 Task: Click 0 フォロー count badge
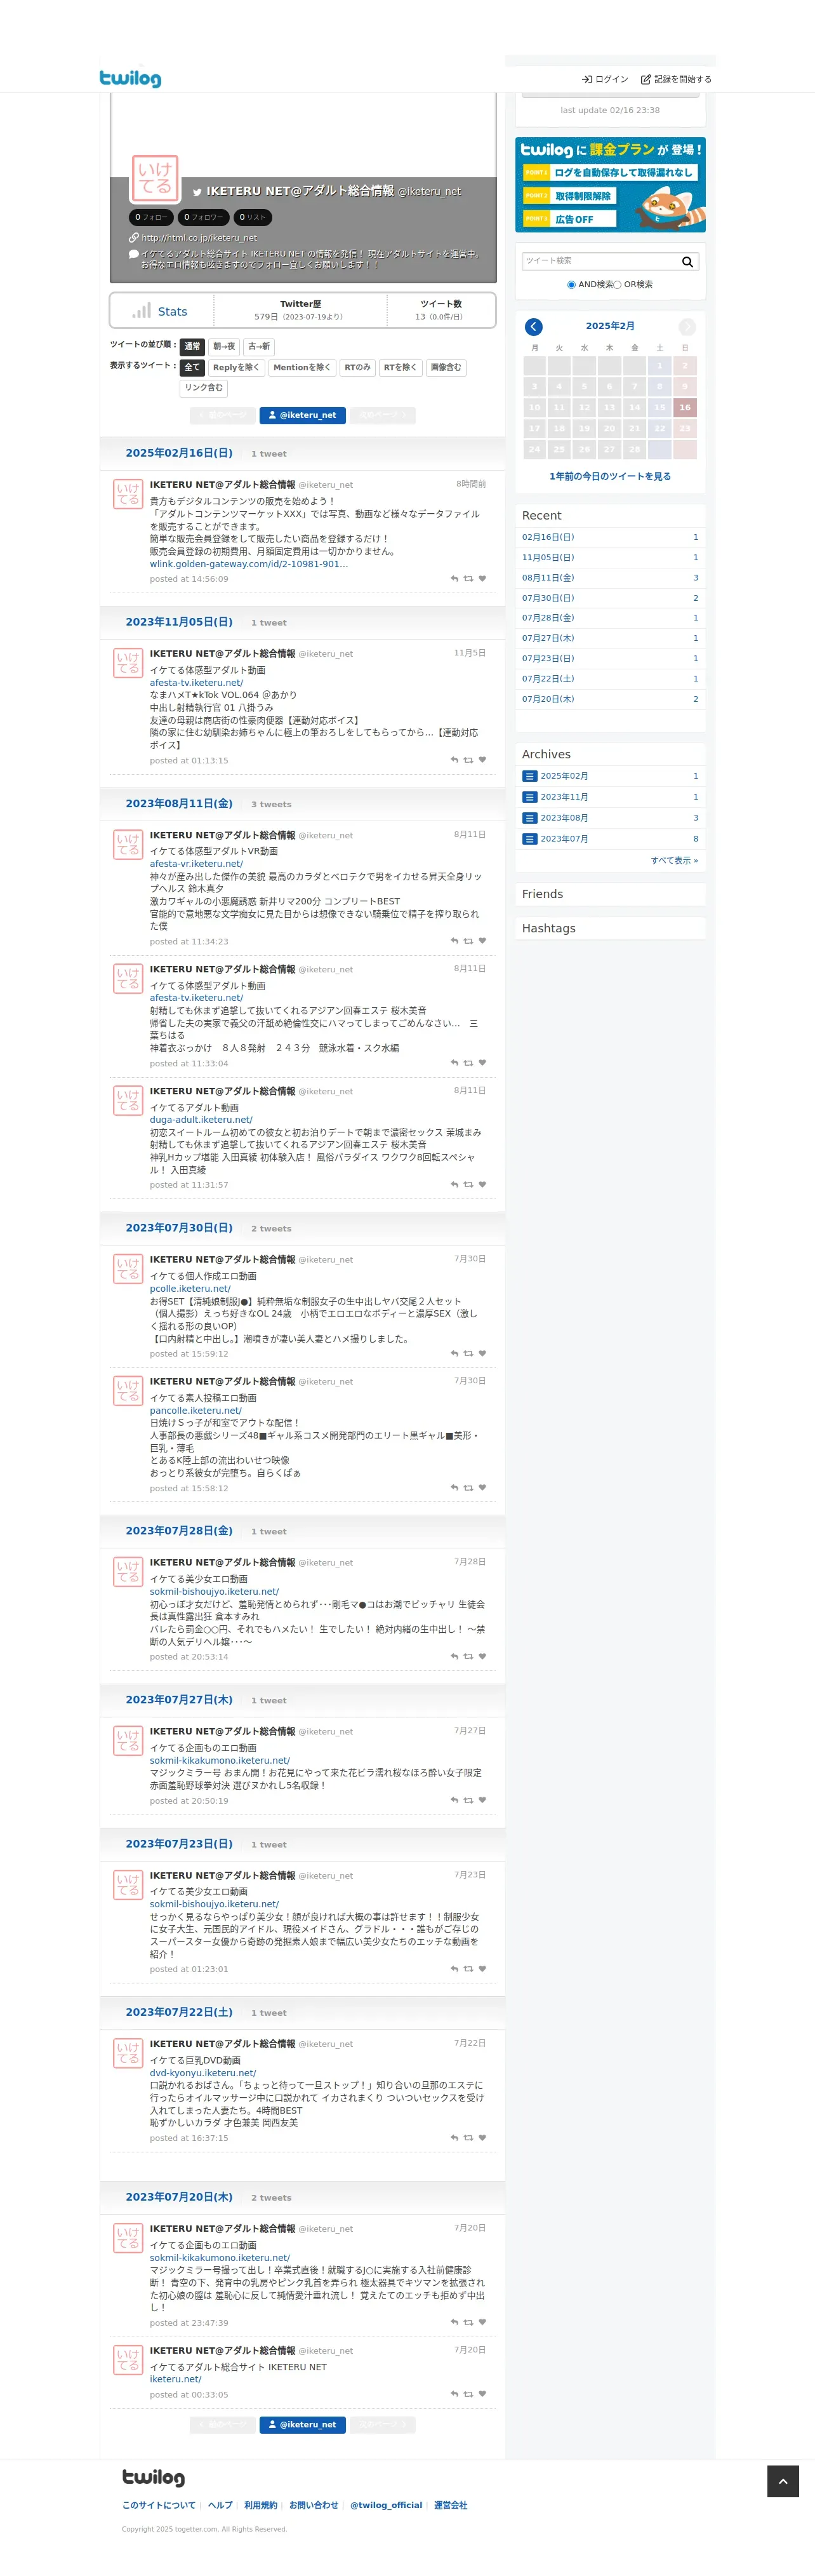coord(151,217)
